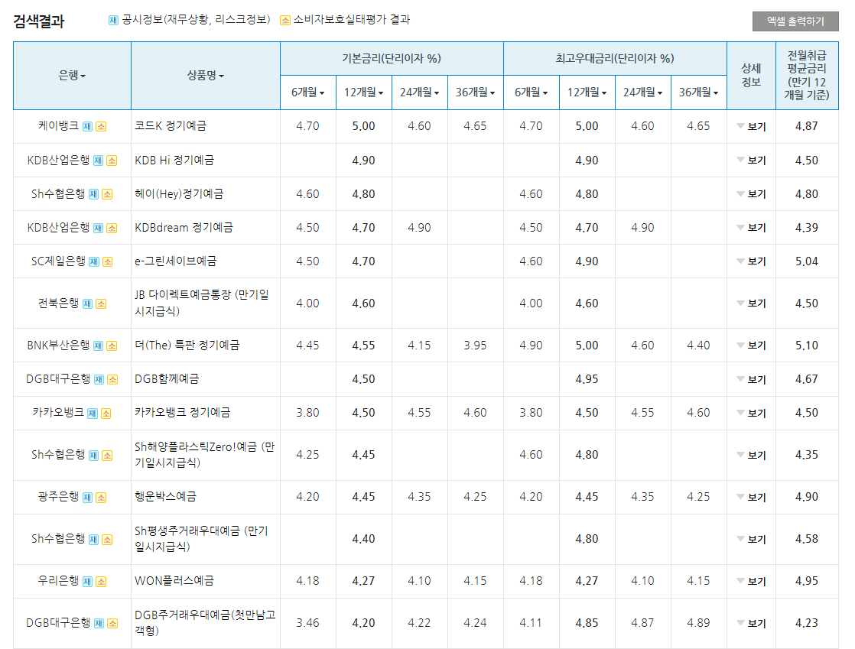Click 재 icon beside 우리은행
This screenshot has width=855, height=649.
pyautogui.click(x=87, y=582)
